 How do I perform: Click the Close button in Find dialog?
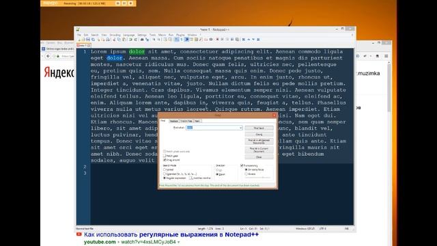[259, 157]
